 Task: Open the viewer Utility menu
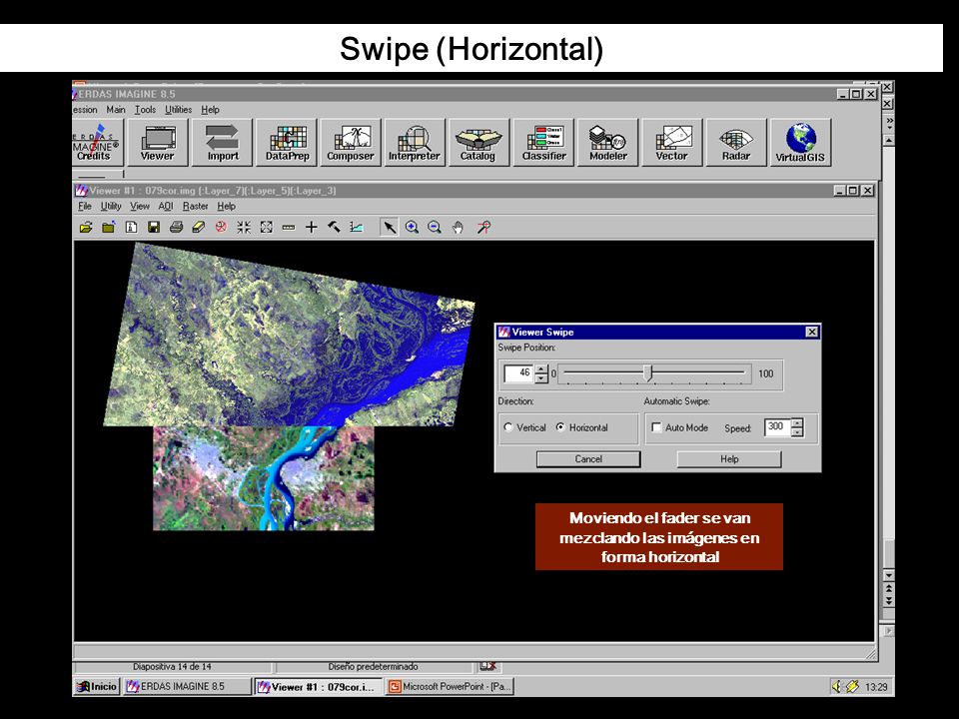(x=111, y=206)
